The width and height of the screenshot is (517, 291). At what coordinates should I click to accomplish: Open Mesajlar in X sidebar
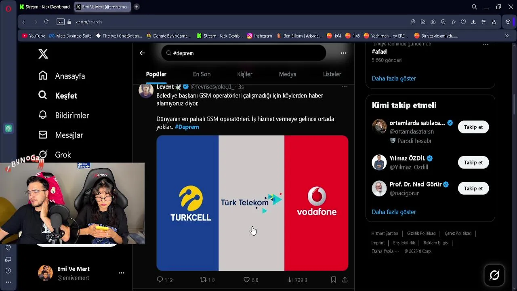click(61, 135)
